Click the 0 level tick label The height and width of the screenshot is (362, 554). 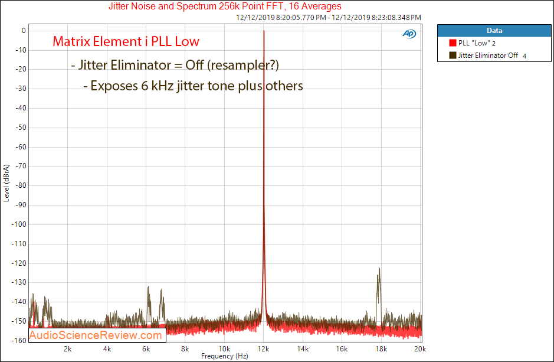(24, 31)
